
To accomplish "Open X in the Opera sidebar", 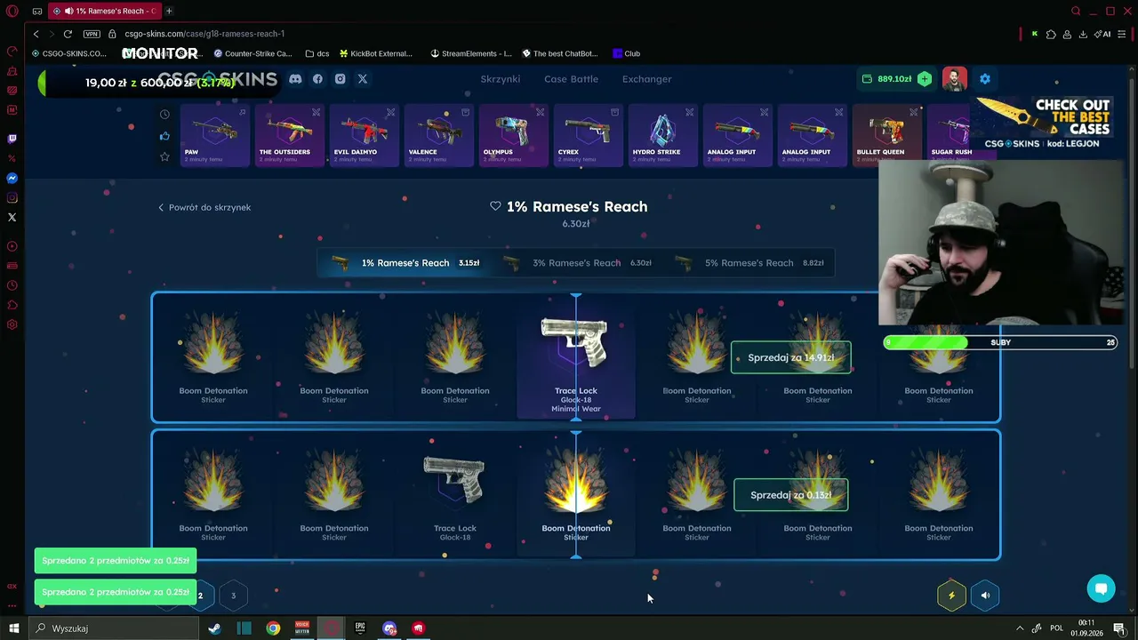I will [x=12, y=217].
